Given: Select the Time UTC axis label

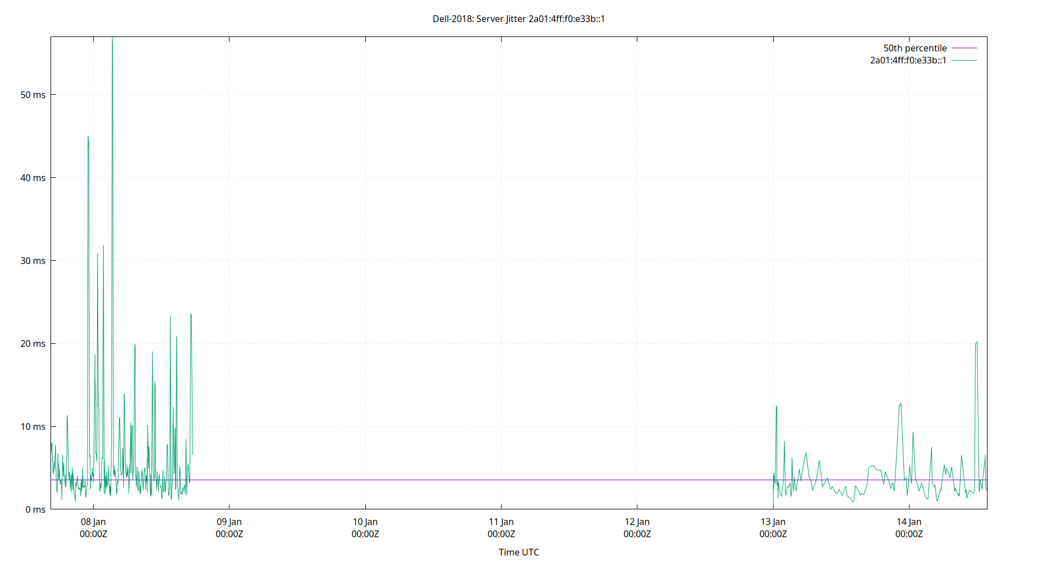Looking at the screenshot, I should (518, 552).
